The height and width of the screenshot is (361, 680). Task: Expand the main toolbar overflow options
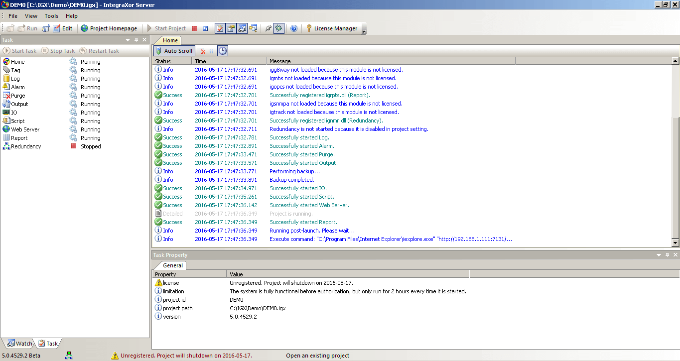pyautogui.click(x=364, y=30)
